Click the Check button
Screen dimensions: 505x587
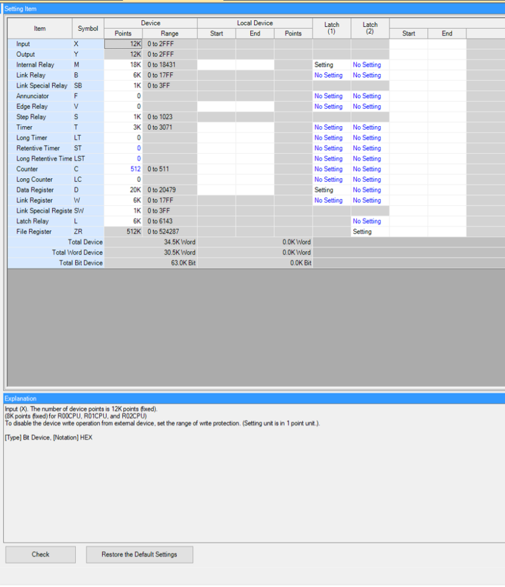[x=40, y=554]
